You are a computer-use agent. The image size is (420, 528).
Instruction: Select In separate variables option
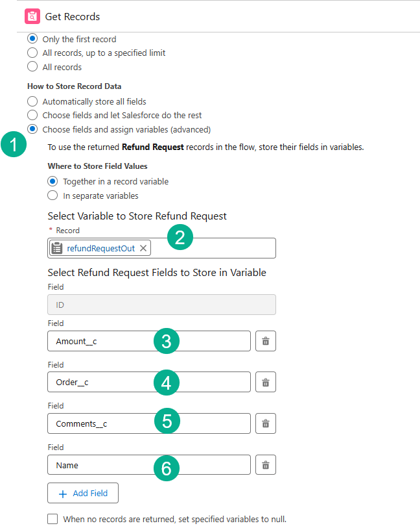click(53, 195)
